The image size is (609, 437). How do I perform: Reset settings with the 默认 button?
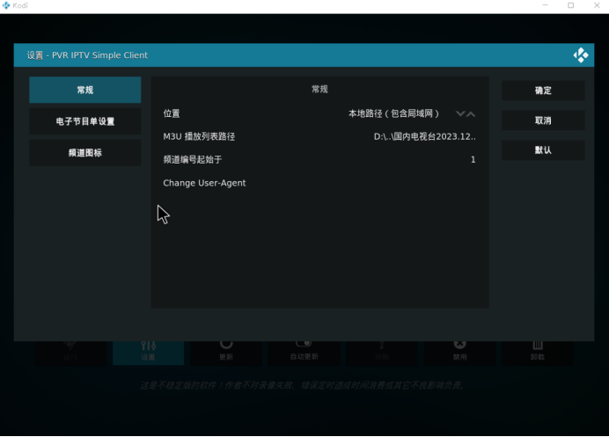543,150
